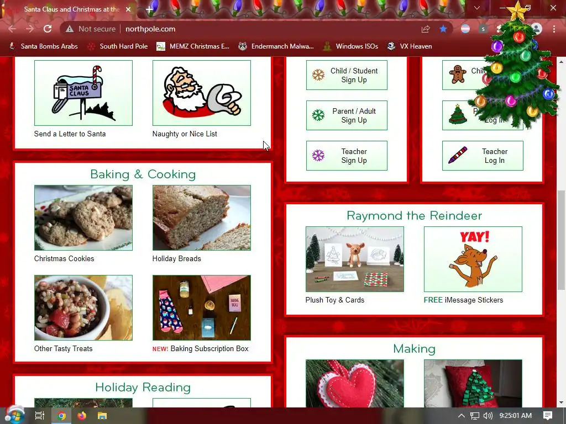The height and width of the screenshot is (424, 566).
Task: Open Task View on the taskbar
Action: (40, 416)
